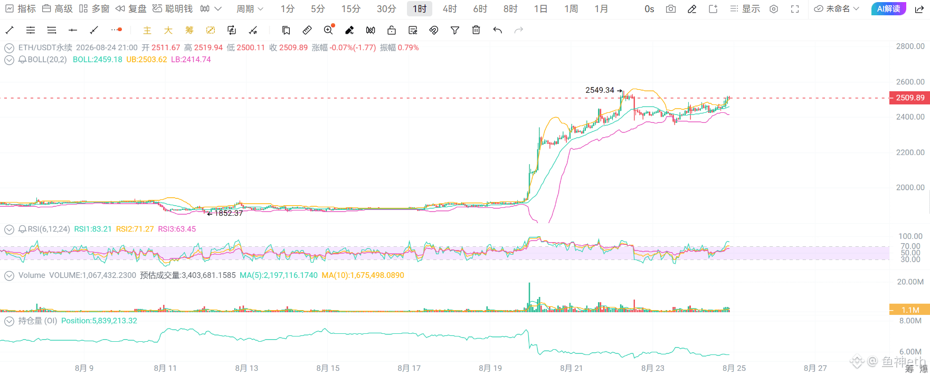Select the 1月 timeframe

601,9
